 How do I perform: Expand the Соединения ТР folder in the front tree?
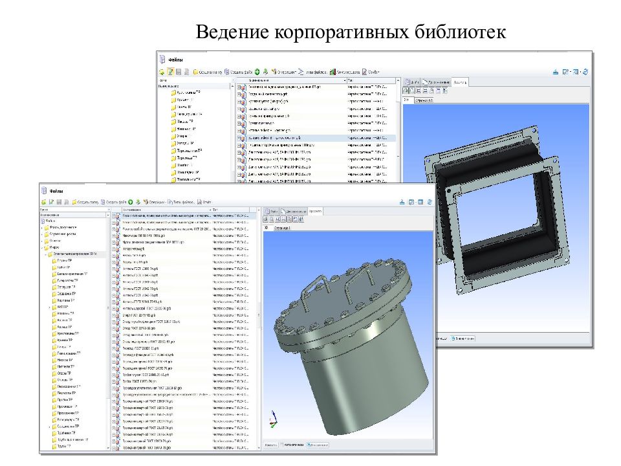click(49, 427)
